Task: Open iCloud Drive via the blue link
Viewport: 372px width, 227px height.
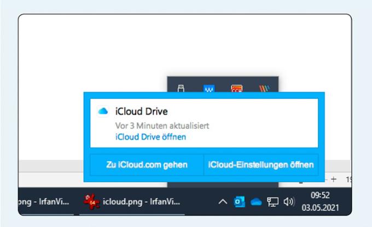Action: [150, 137]
